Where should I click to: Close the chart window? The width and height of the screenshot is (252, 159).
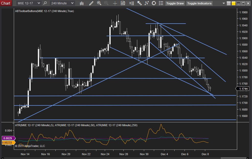coord(248,3)
